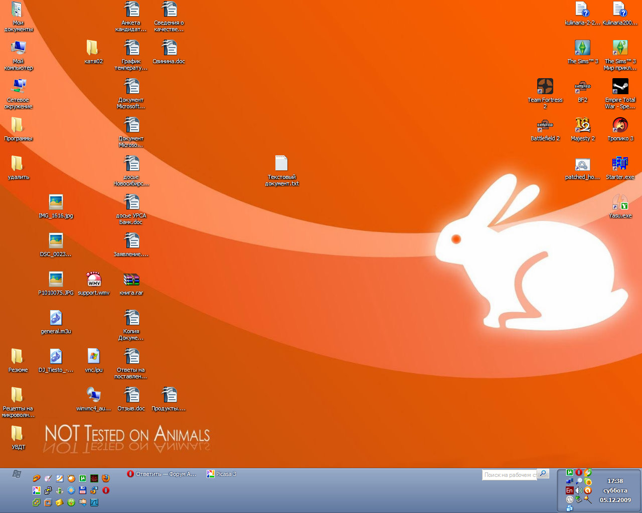Select the Свинина.doc file

point(169,51)
